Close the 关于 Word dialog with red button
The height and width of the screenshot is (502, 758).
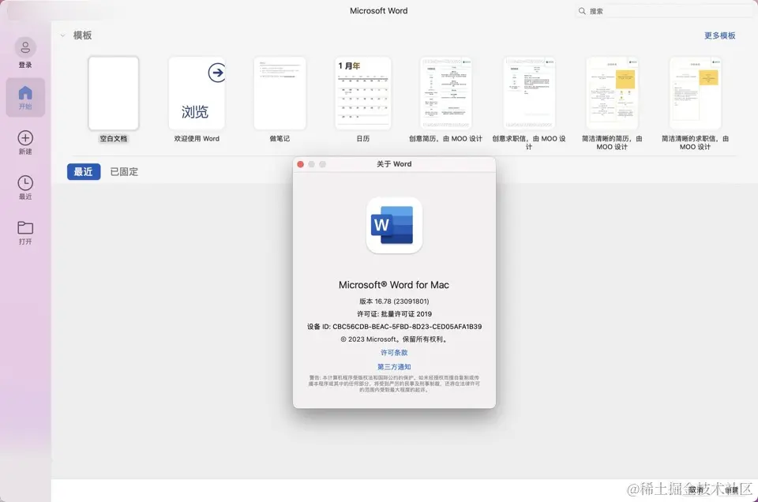300,164
